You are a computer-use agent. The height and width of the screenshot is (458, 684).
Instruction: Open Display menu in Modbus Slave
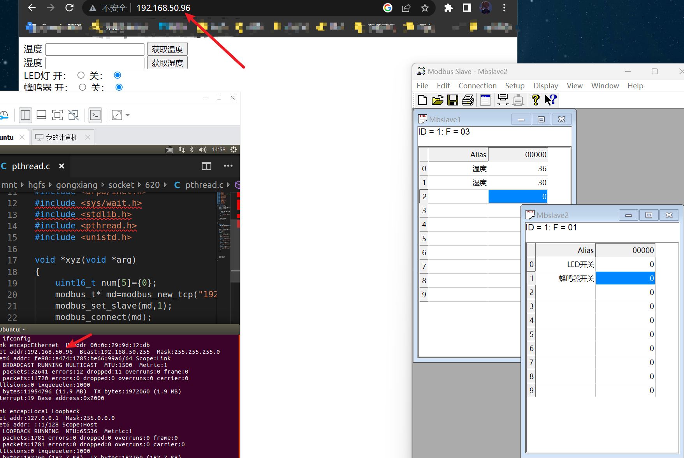click(x=545, y=86)
